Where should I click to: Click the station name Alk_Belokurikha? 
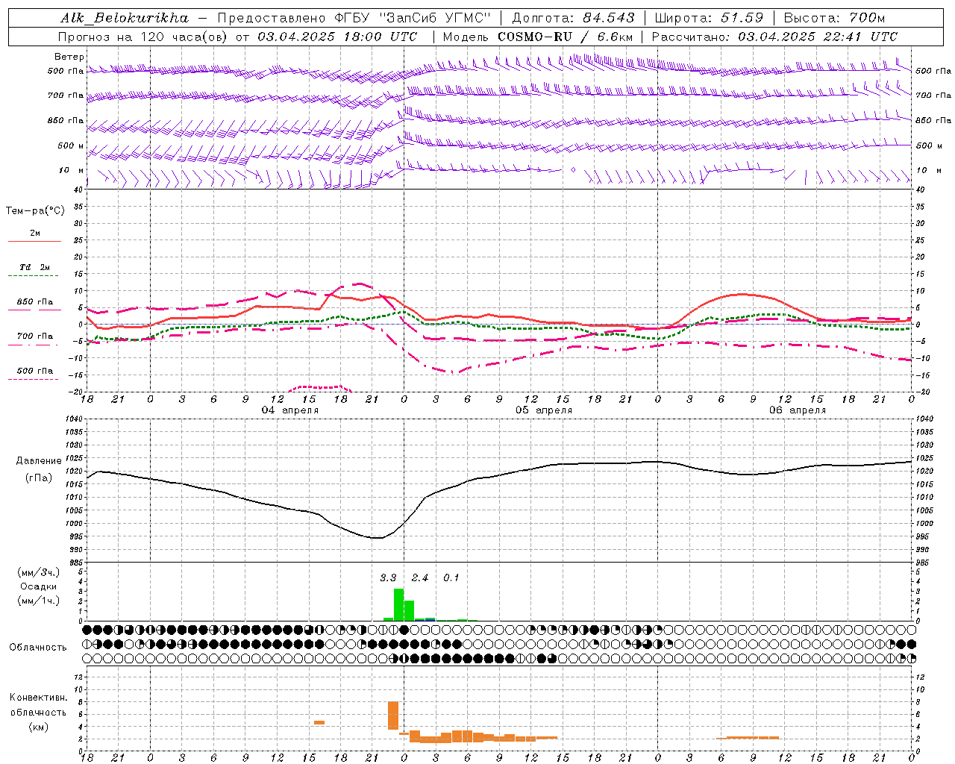(125, 18)
